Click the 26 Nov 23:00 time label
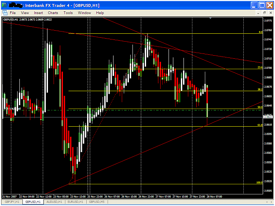 [x=146, y=196]
